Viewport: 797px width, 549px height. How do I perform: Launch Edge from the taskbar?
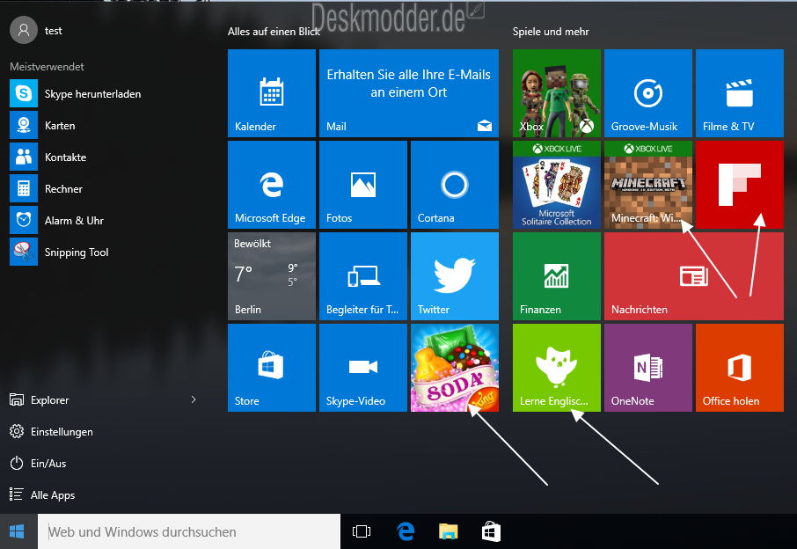(406, 531)
